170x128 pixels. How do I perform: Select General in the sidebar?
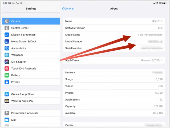(x=31, y=21)
